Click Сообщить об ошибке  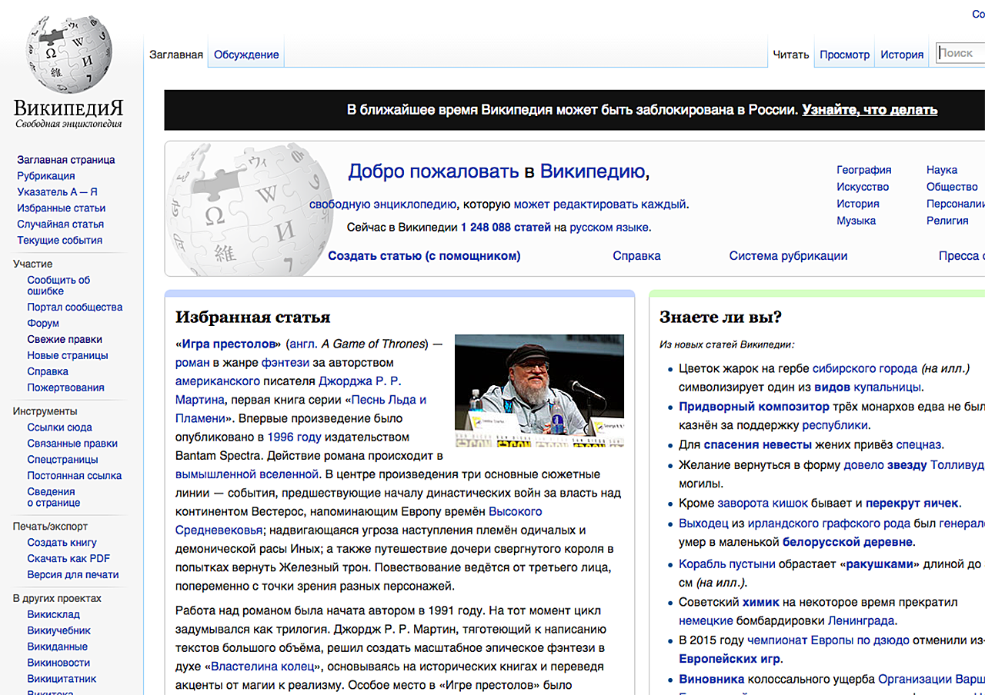point(59,285)
